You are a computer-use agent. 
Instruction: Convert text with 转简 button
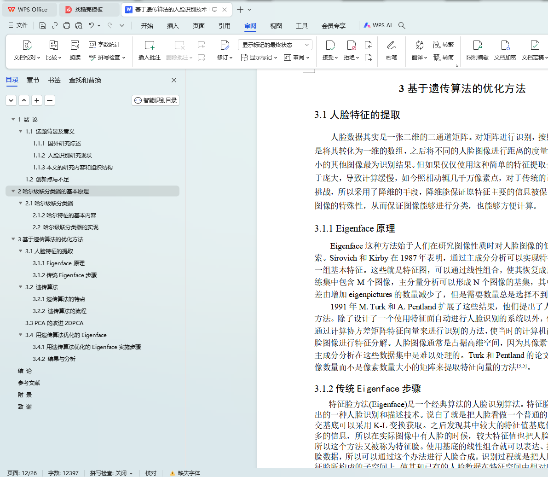tap(443, 58)
